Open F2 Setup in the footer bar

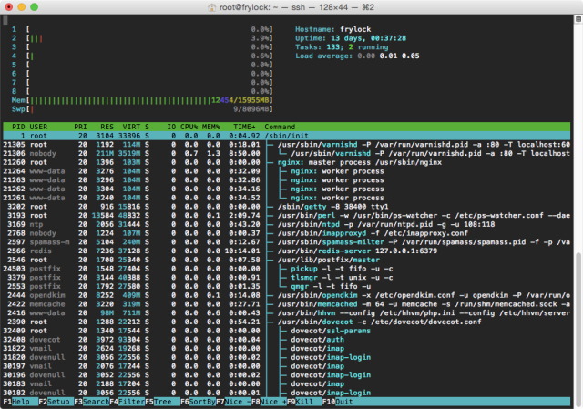[56, 402]
